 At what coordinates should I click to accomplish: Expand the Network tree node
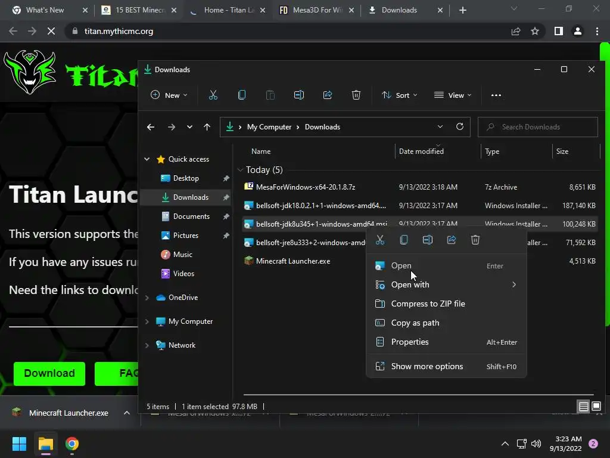click(x=147, y=345)
